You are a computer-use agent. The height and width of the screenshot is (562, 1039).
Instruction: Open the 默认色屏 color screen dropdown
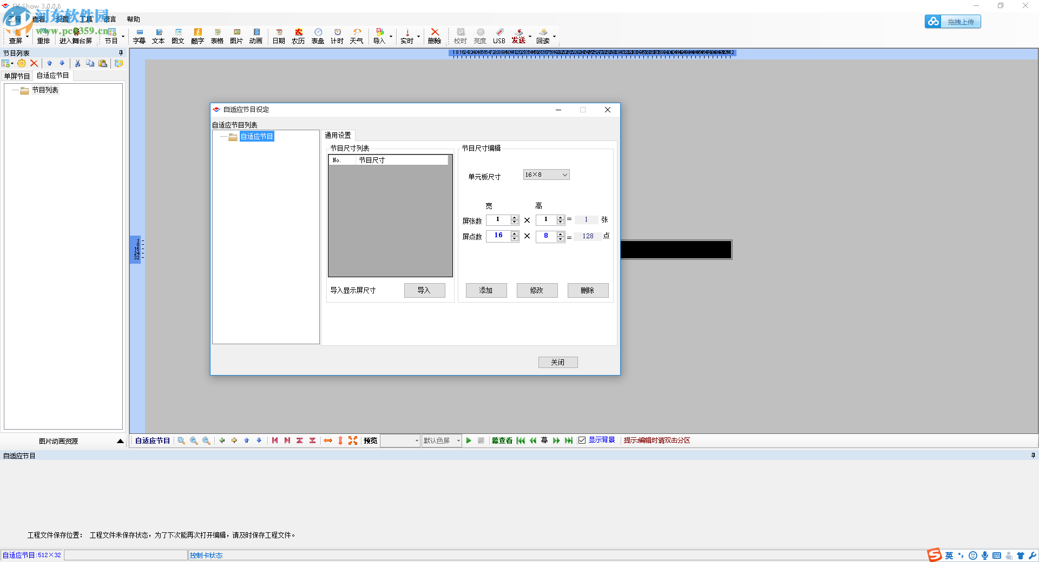point(442,440)
